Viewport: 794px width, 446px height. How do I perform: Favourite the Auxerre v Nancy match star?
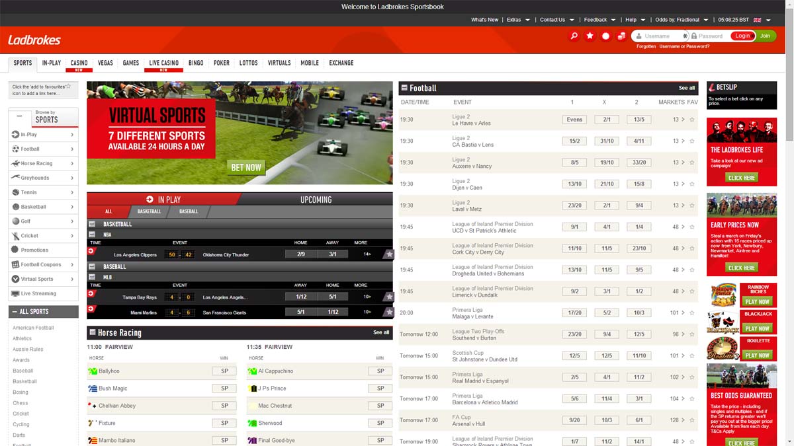coord(692,163)
